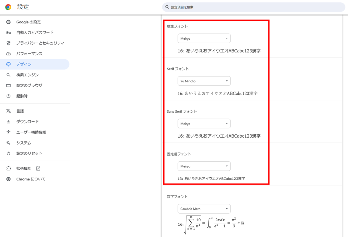The height and width of the screenshot is (237, 348).
Task: Go to 設定のリセット
Action: [x=29, y=153]
